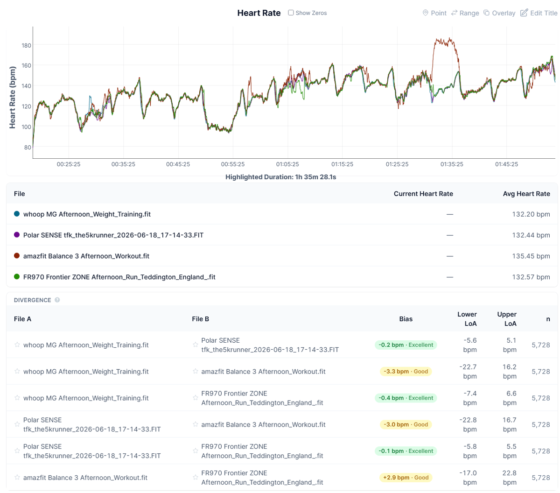Click the FR970 Frontier ZONE green color dot

coord(17,277)
